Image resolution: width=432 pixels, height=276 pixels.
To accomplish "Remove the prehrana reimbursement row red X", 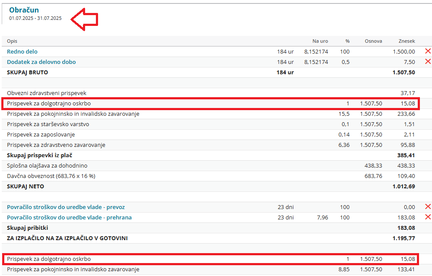I will tap(428, 217).
